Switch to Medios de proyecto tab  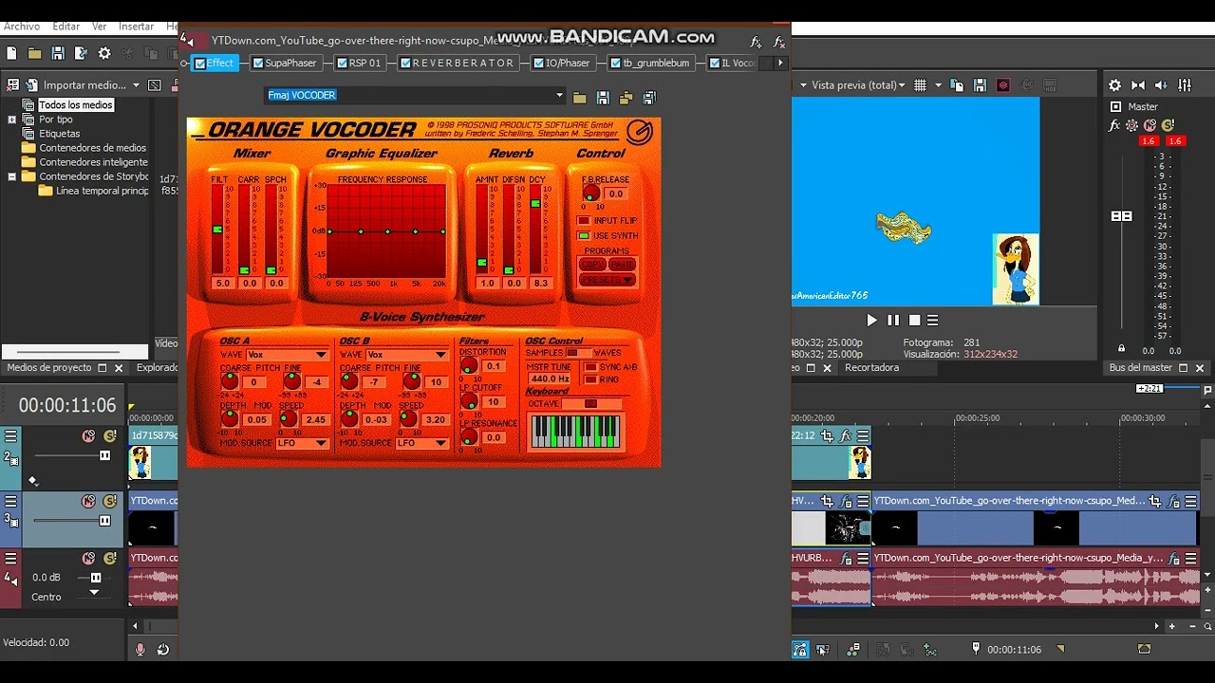[49, 367]
